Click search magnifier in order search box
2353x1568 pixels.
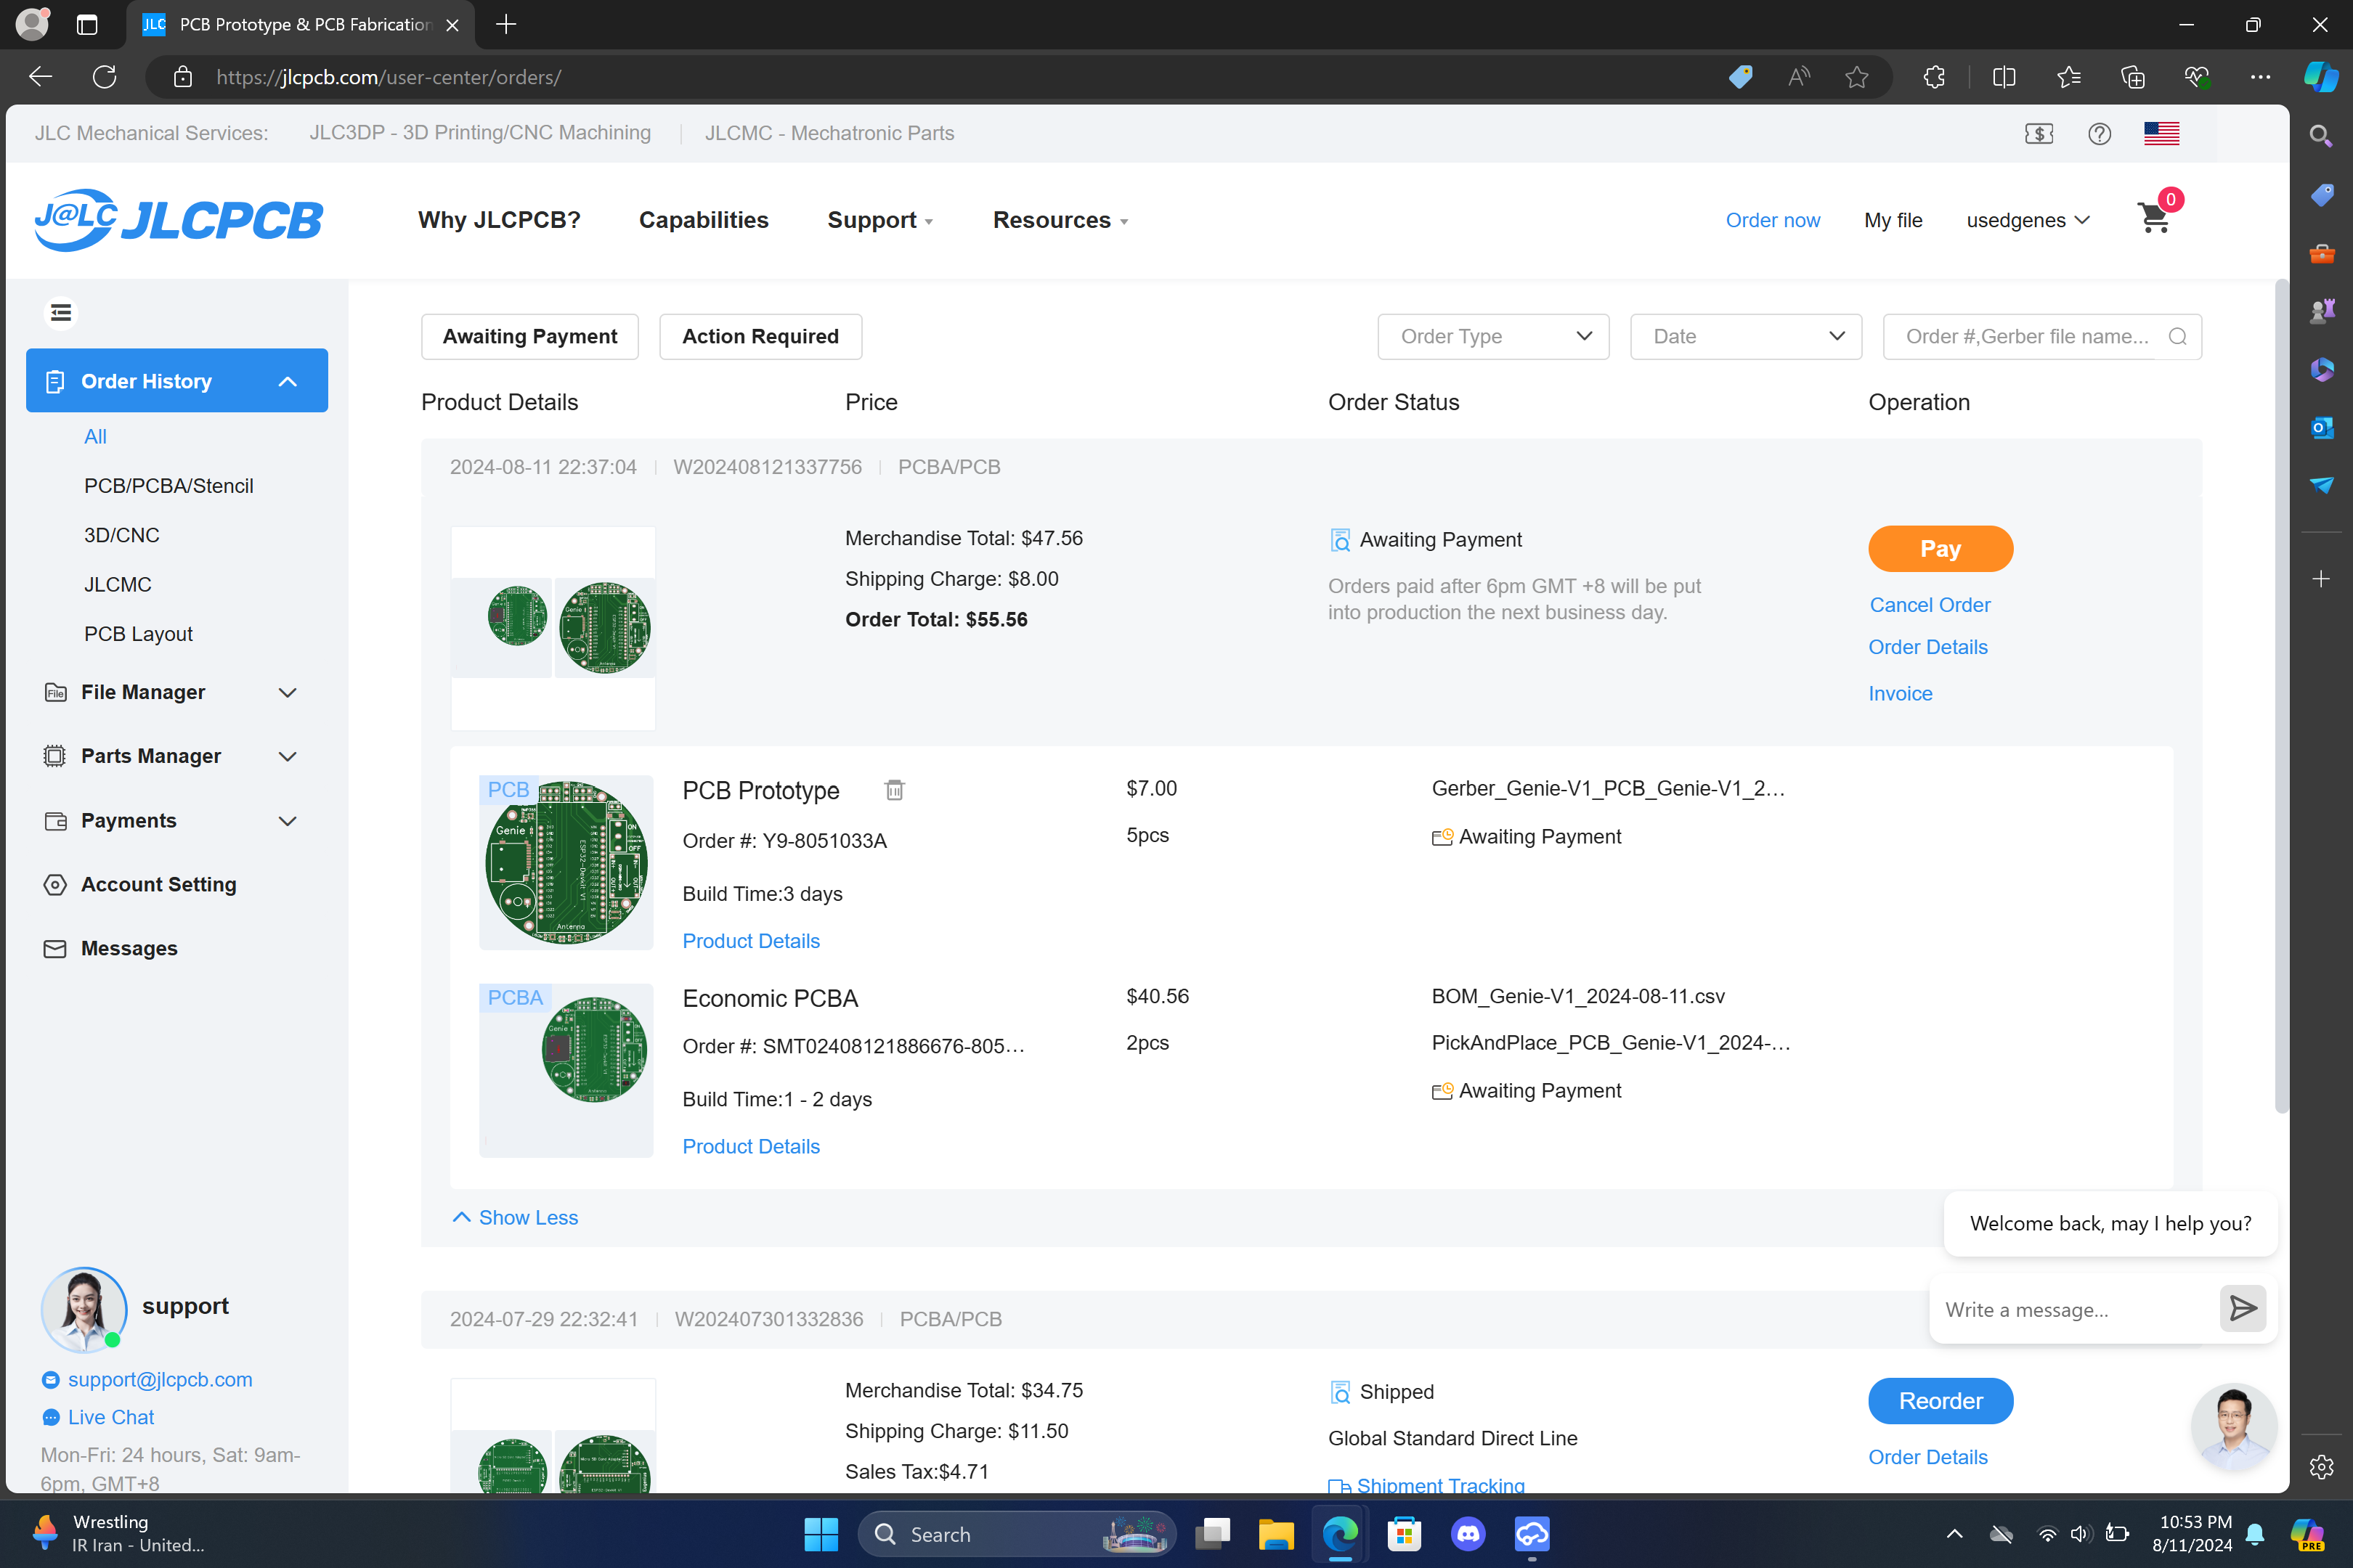tap(2177, 337)
